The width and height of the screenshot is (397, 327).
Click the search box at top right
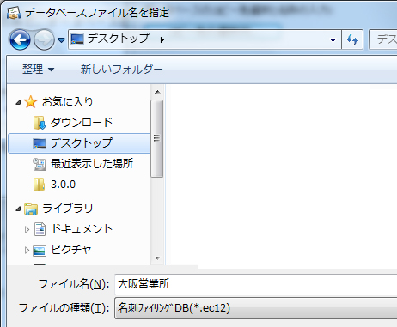pyautogui.click(x=383, y=39)
